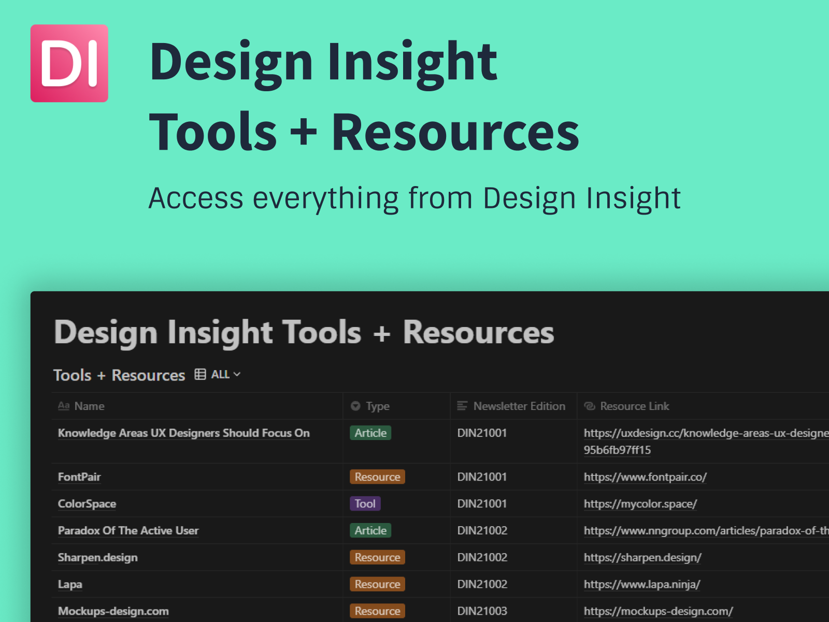Open the Newsletter Edition column header menu
The image size is (829, 622).
click(x=519, y=406)
